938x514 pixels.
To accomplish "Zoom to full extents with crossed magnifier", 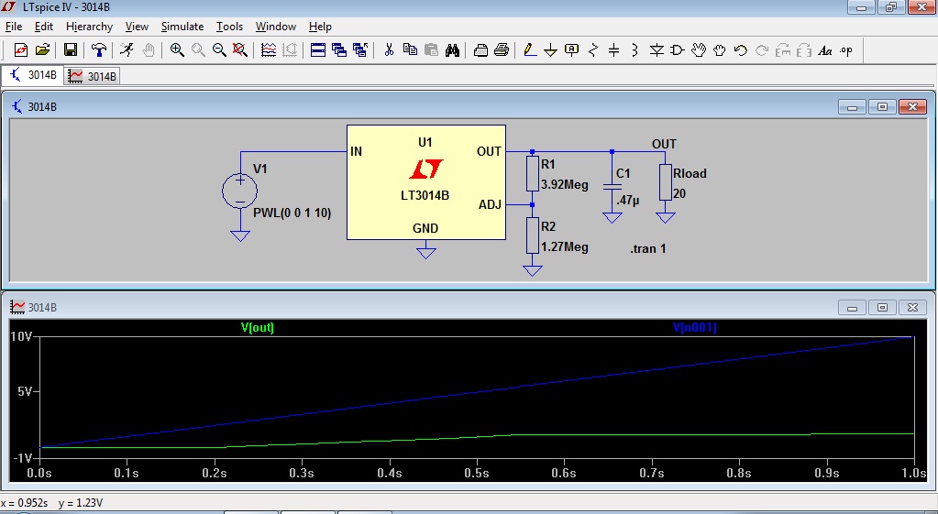I will [240, 50].
